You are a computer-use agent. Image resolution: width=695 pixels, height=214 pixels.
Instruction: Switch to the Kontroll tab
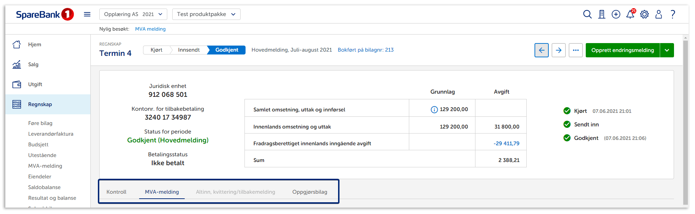pos(116,192)
